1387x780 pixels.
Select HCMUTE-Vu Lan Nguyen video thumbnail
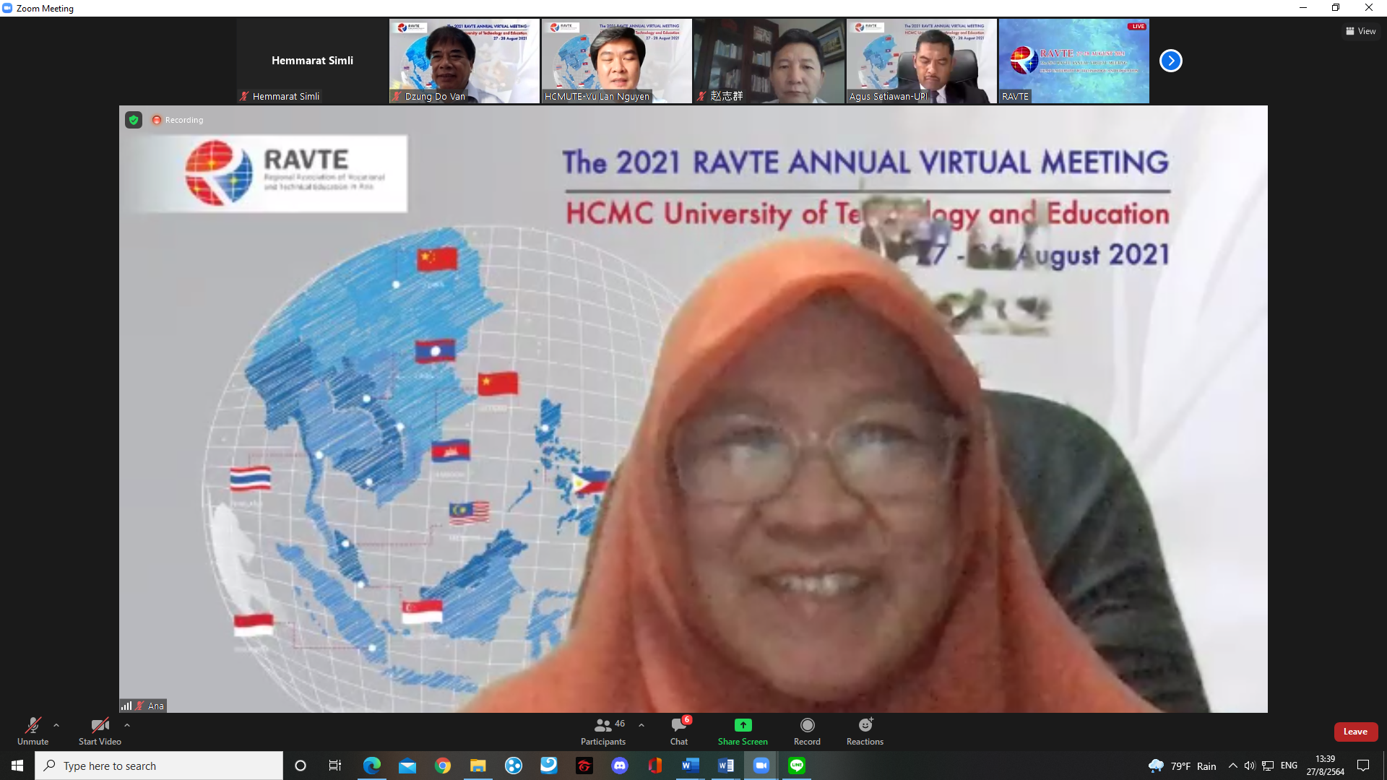coord(617,61)
